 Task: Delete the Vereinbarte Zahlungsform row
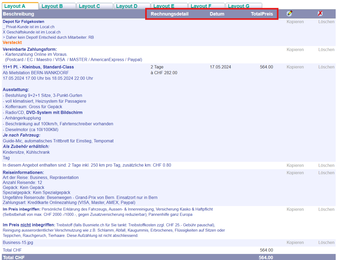pyautogui.click(x=326, y=50)
